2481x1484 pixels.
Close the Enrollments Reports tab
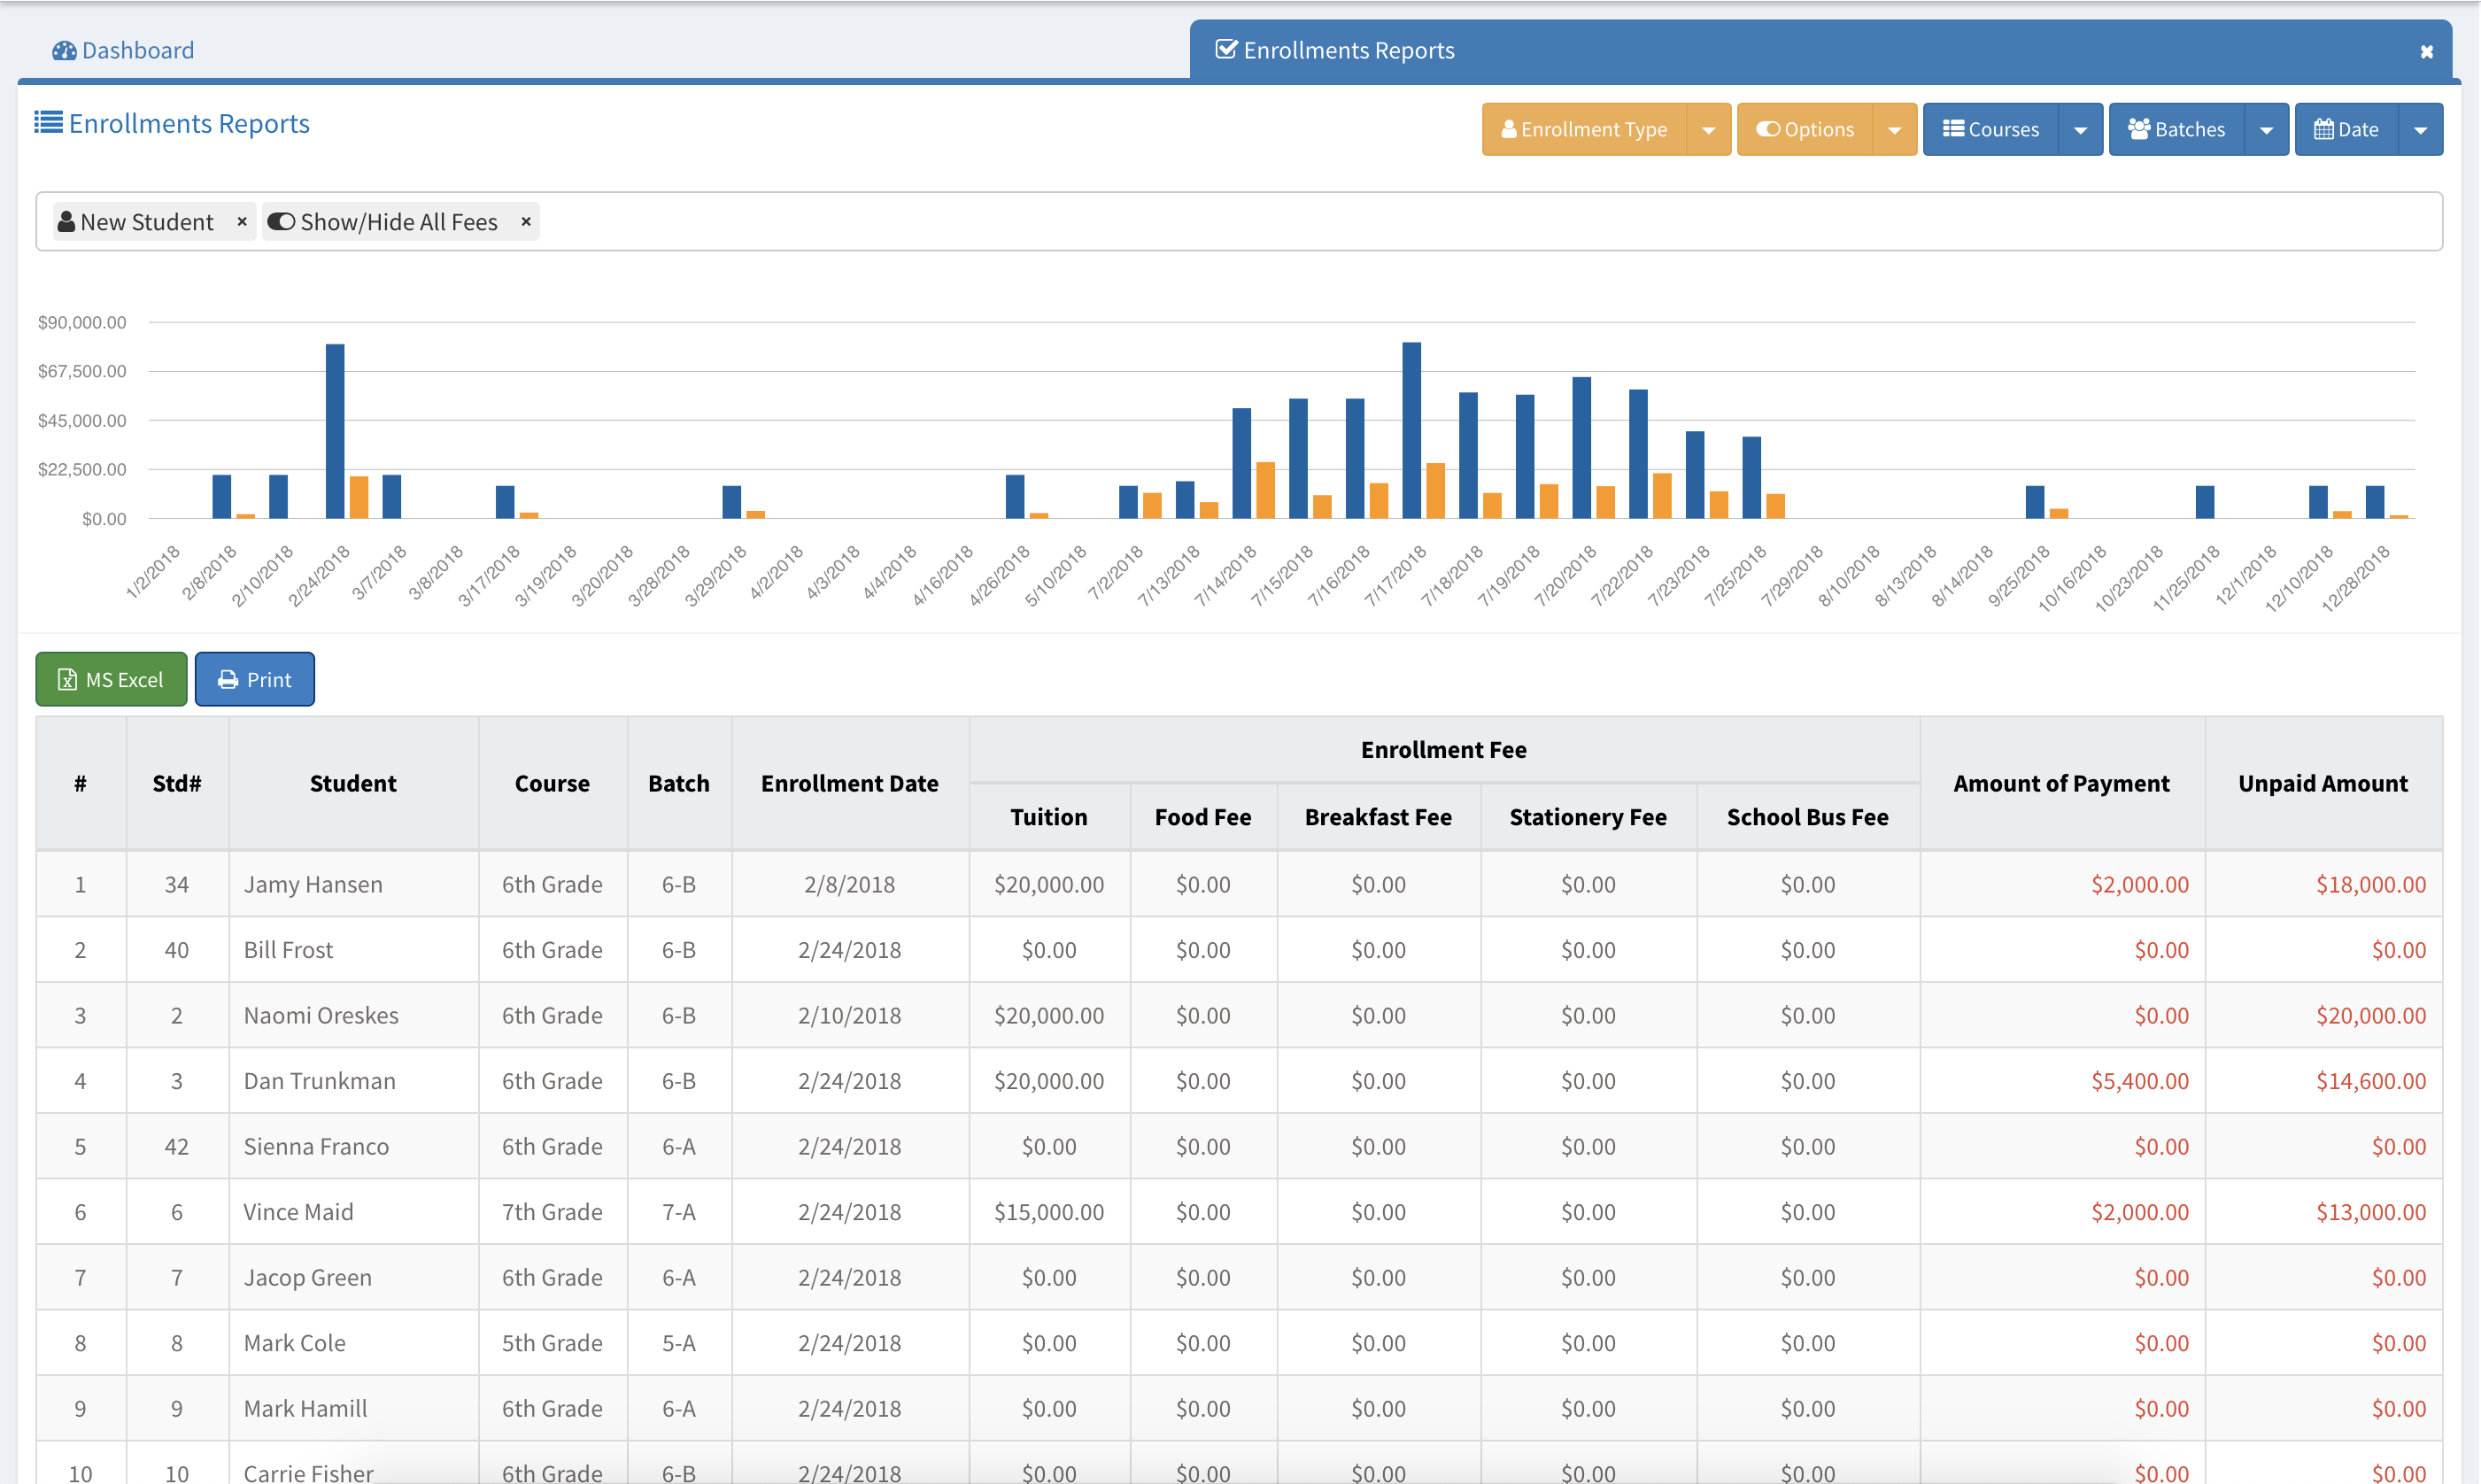(2426, 52)
